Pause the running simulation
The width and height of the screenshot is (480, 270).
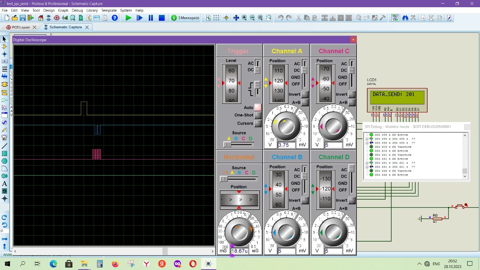coord(151,18)
